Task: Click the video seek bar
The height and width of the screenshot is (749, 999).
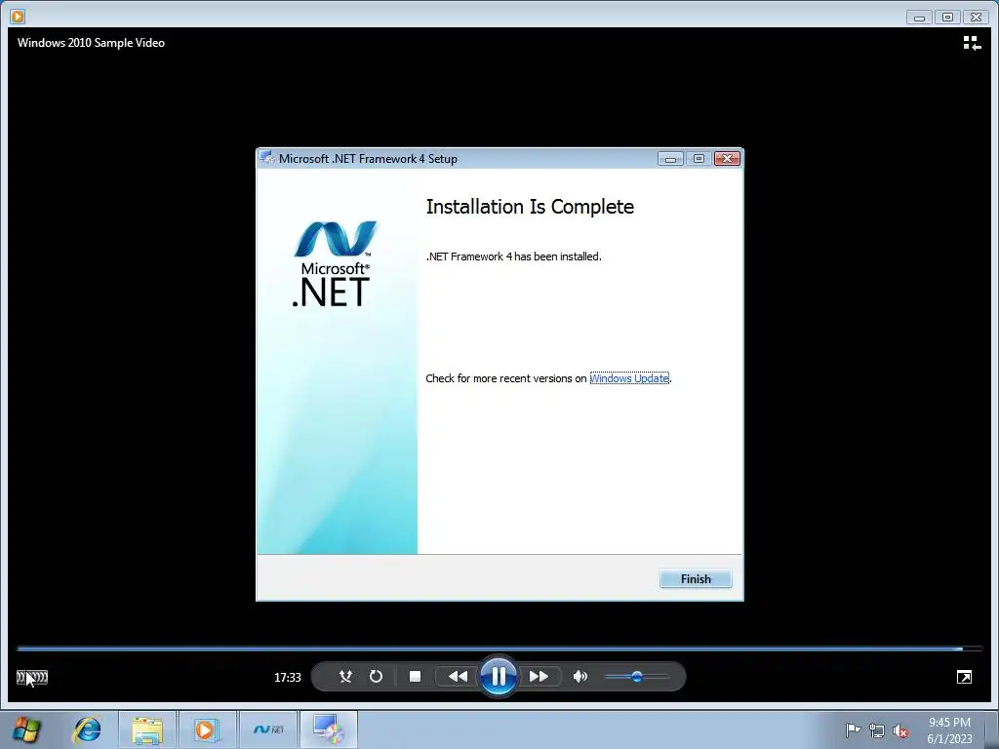Action: (x=499, y=649)
